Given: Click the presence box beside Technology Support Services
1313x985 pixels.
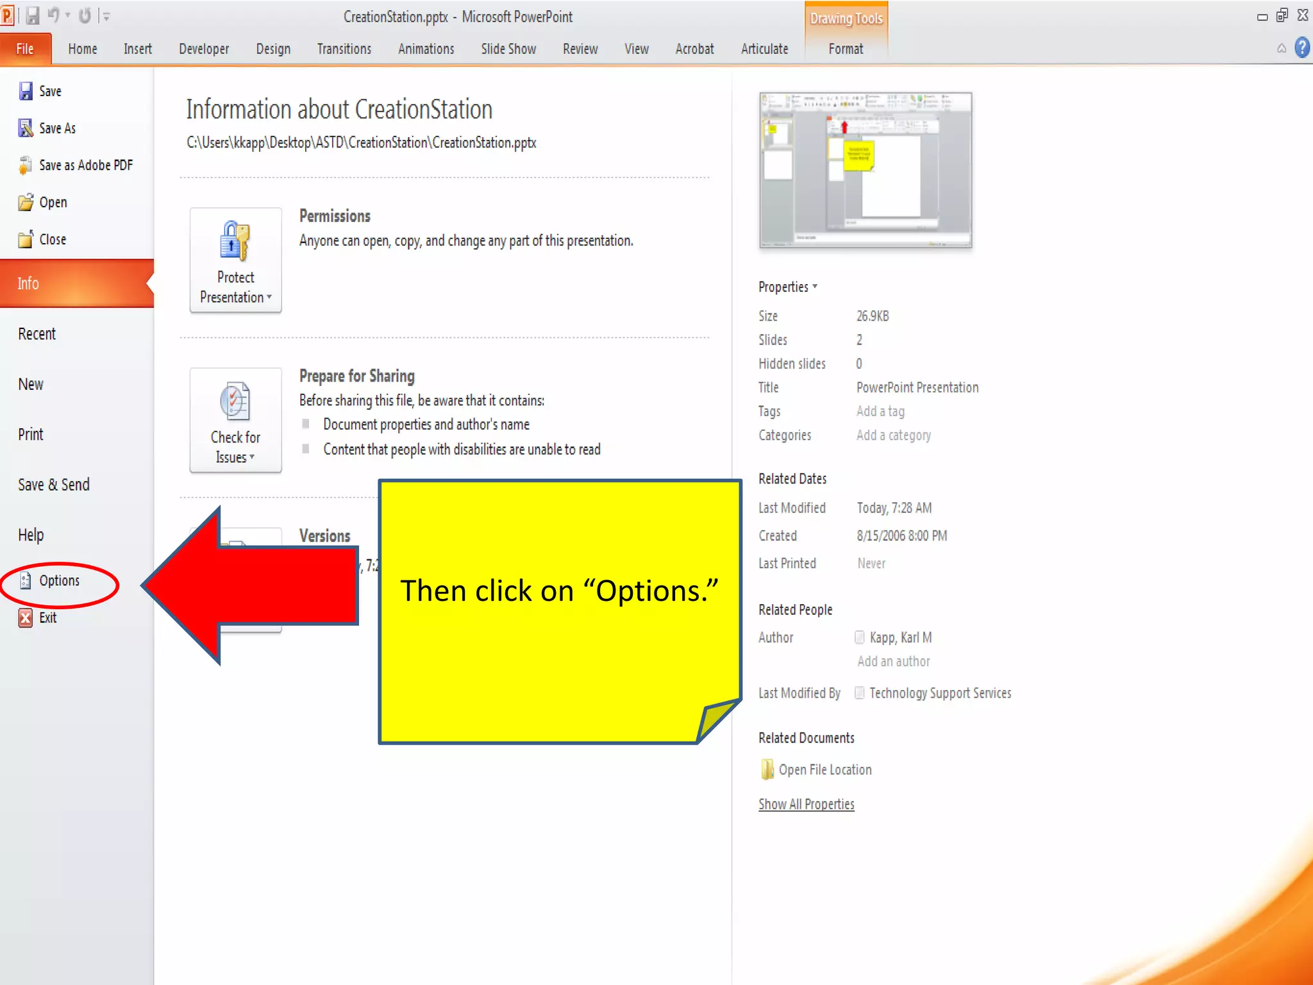Looking at the screenshot, I should point(859,693).
